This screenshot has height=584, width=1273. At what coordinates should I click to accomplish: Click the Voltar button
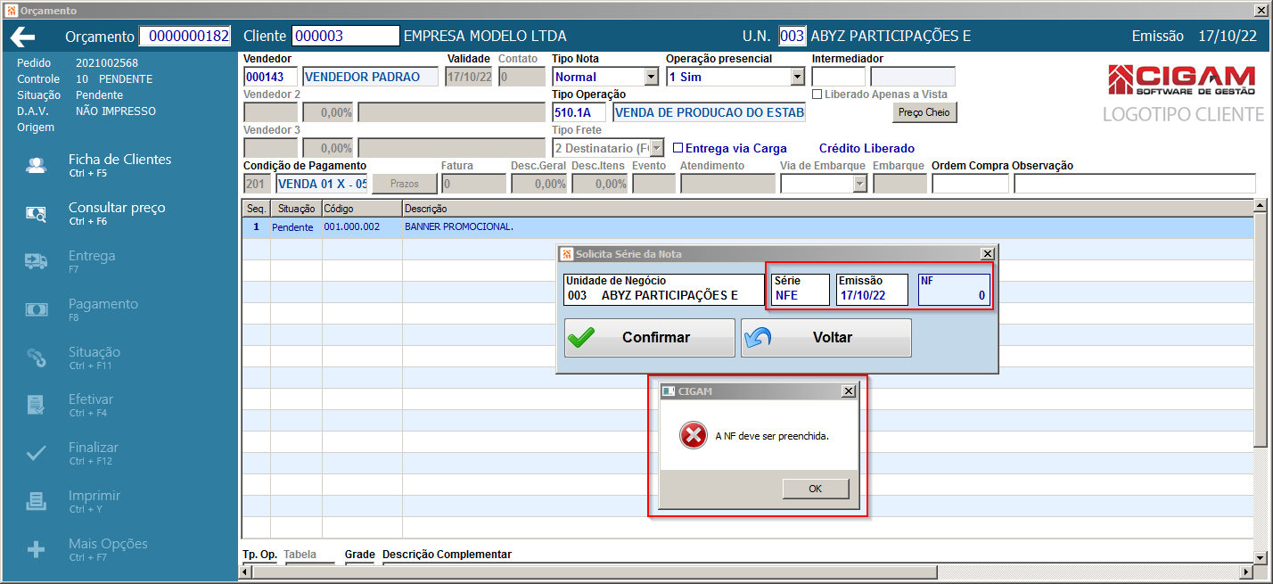point(826,338)
